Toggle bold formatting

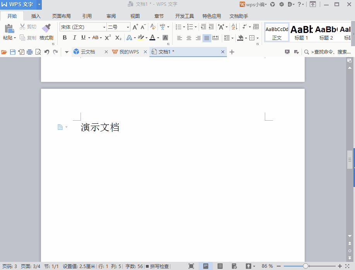tap(65, 38)
